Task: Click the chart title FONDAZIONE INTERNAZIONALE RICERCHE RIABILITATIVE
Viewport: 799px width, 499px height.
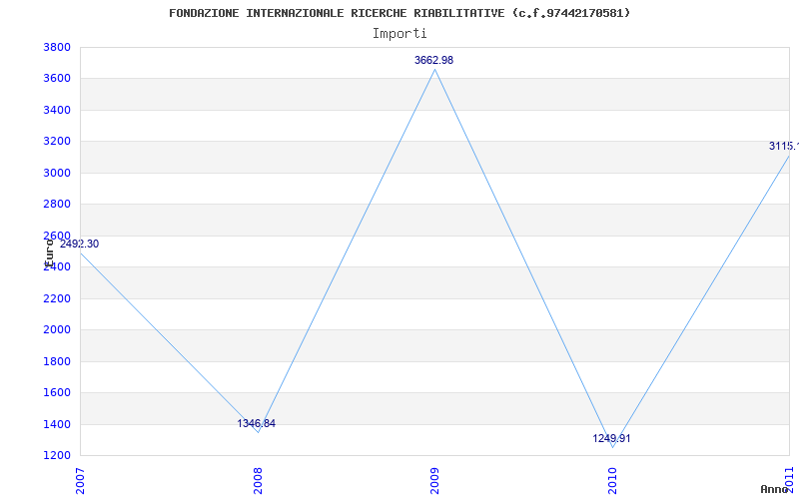Action: pyautogui.click(x=399, y=13)
